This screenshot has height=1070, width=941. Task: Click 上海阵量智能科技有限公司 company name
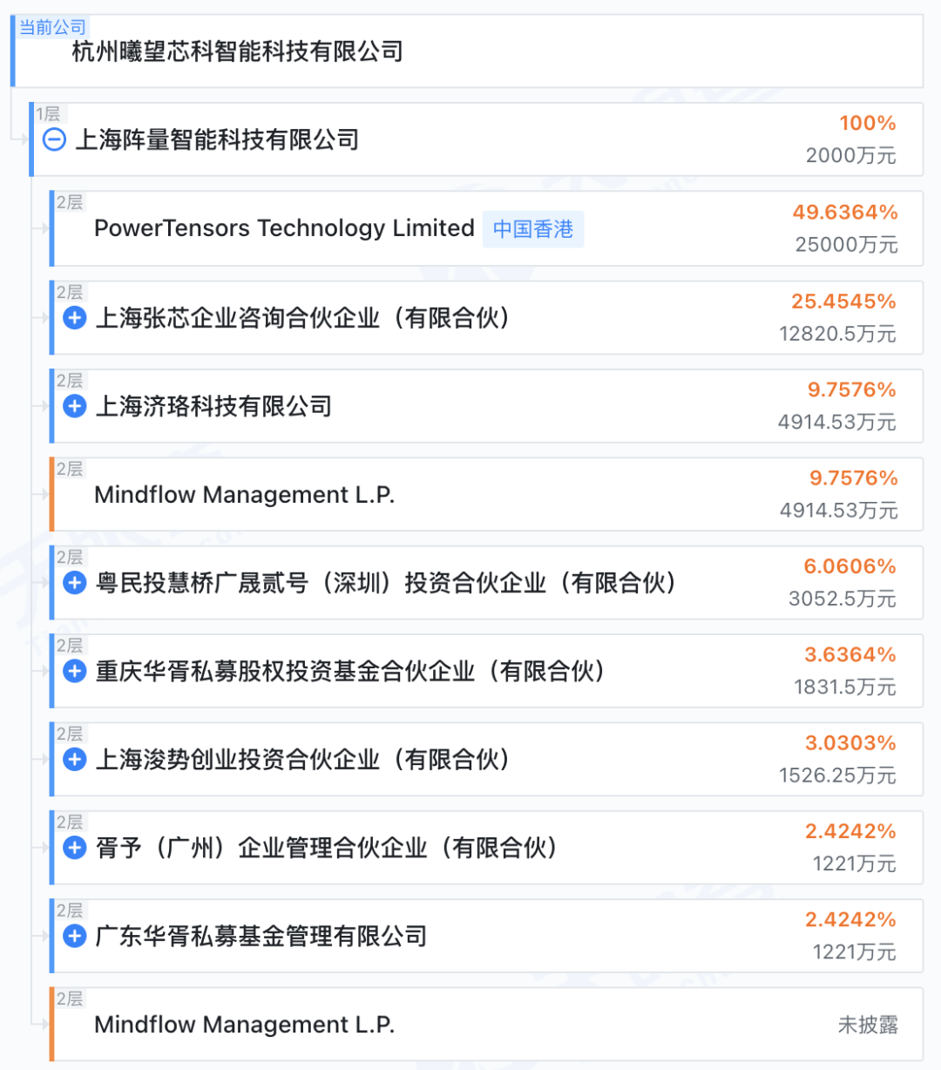tap(218, 139)
